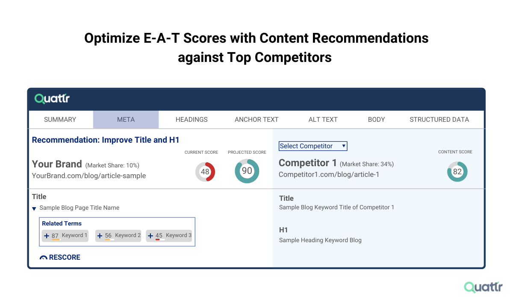Click the current score 48 donut chart

pos(205,172)
